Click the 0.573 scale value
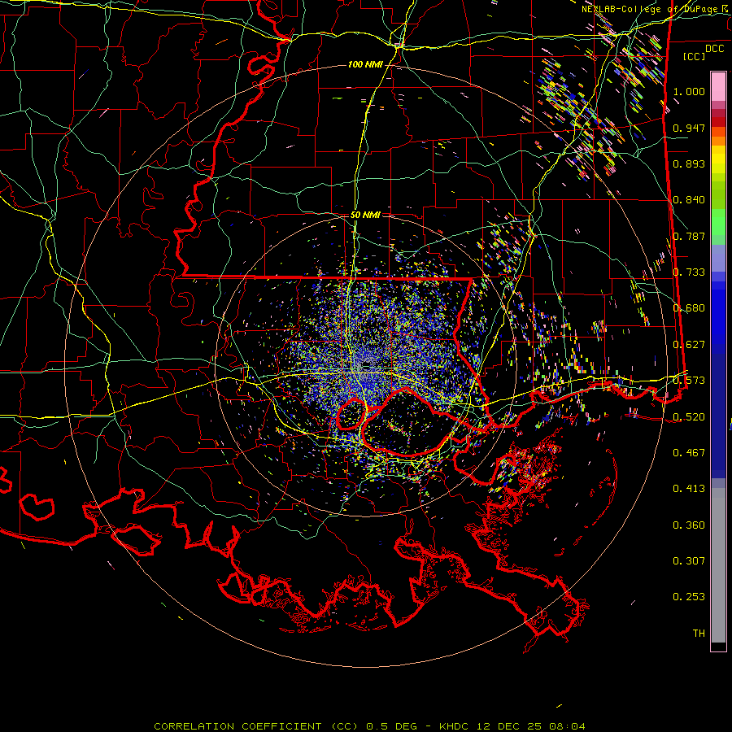The image size is (732, 732). pos(689,381)
